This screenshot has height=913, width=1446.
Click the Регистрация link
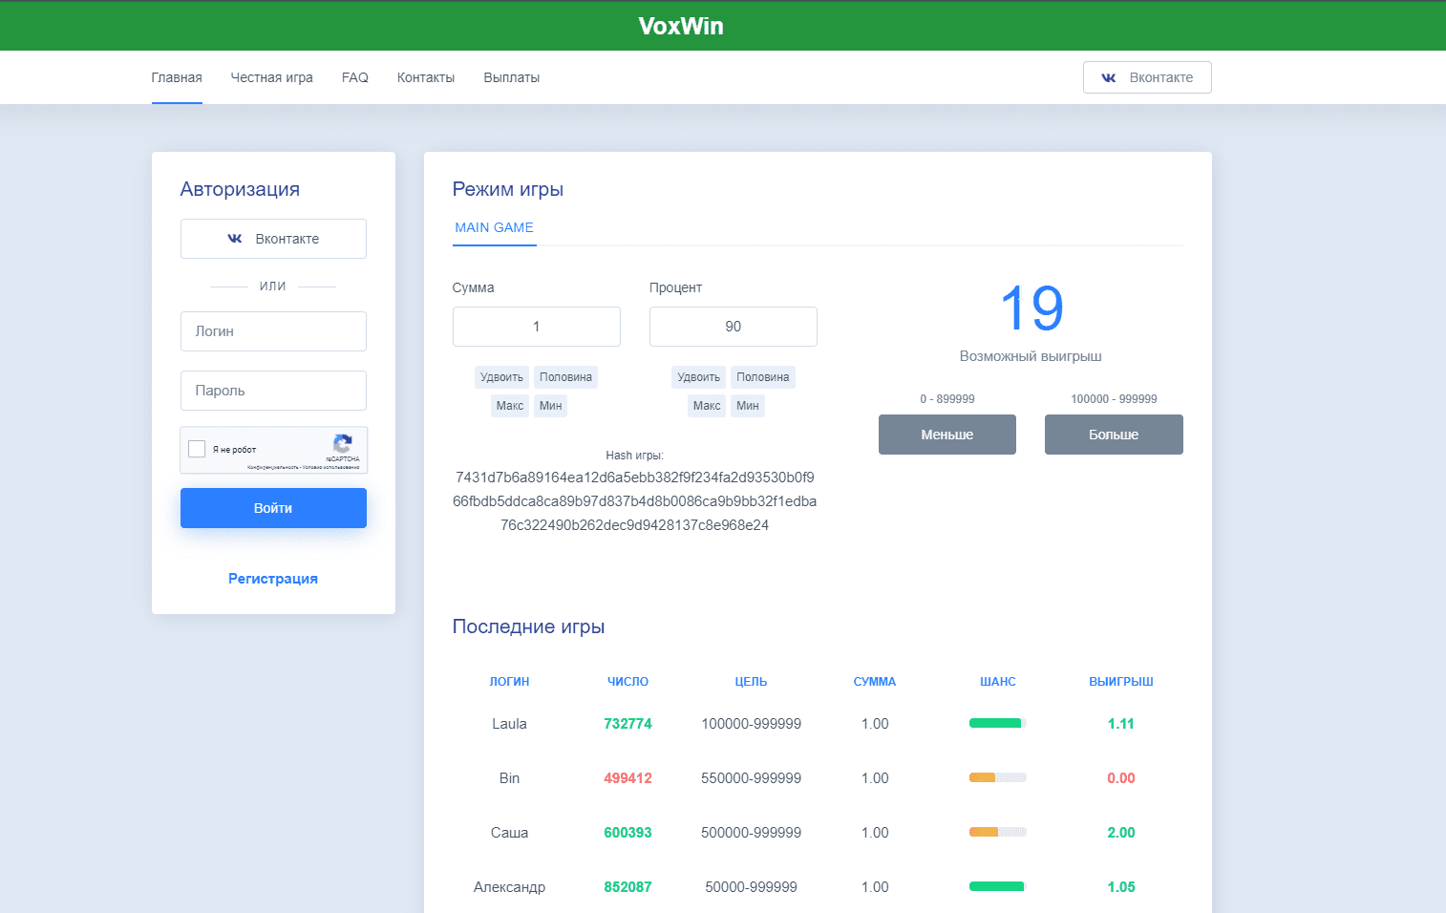point(273,579)
